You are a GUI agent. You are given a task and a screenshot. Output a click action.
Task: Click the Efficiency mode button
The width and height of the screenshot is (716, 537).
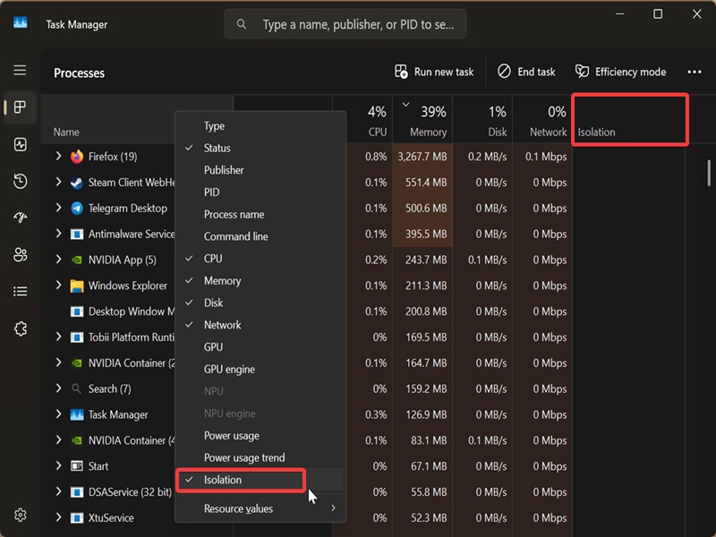tap(620, 72)
